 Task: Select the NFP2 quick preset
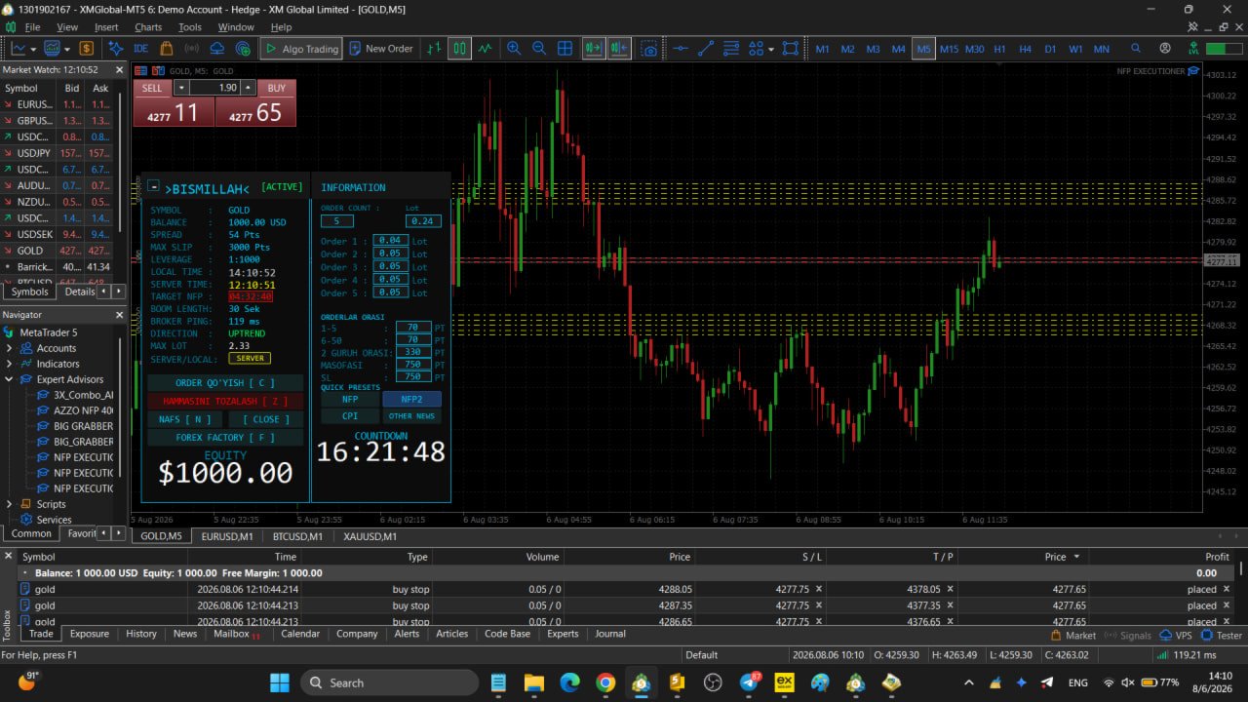[411, 399]
